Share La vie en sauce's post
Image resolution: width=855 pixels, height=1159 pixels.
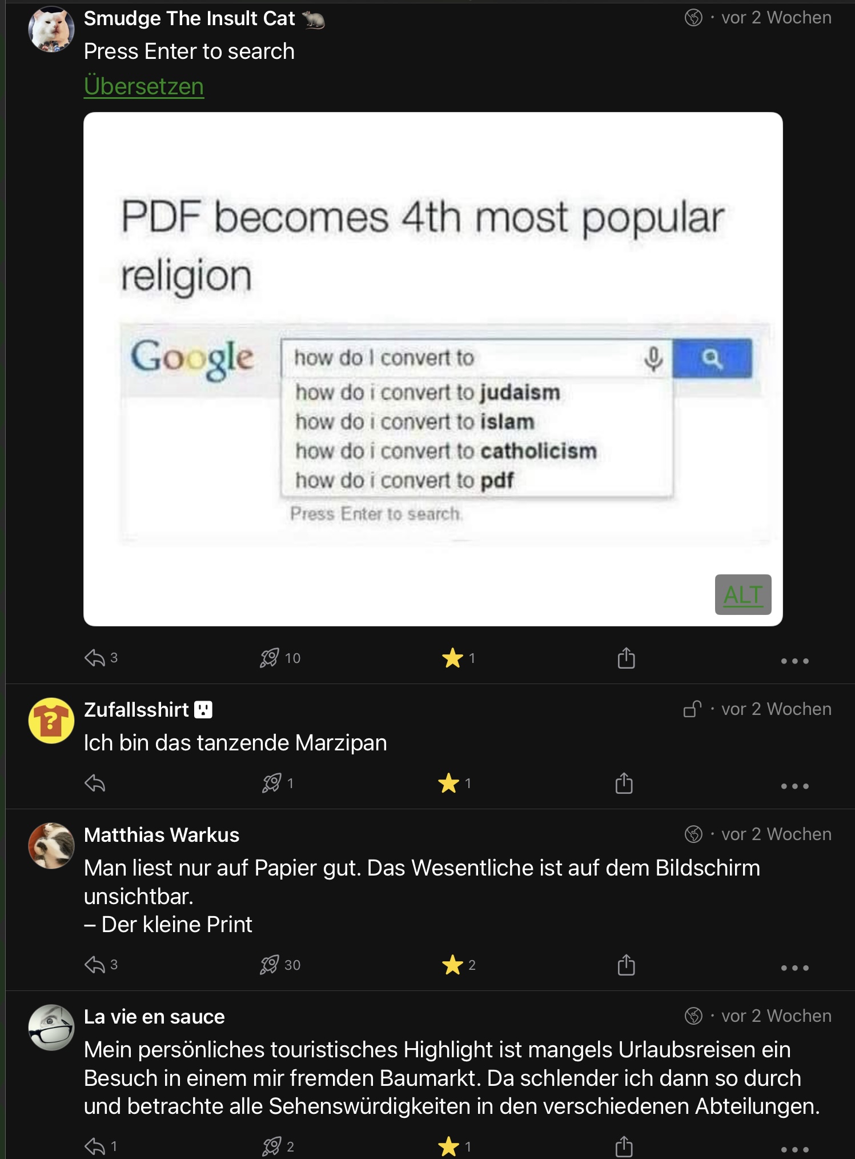tap(624, 1146)
